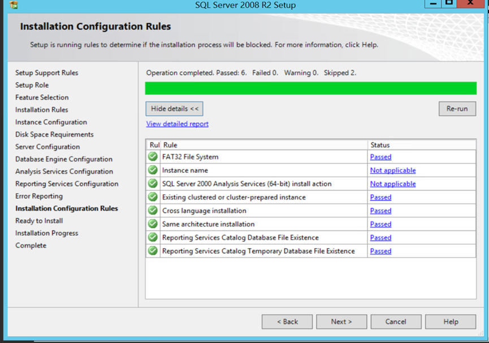Click the check icon beside Instance name rule
489x343 pixels.
pyautogui.click(x=153, y=170)
